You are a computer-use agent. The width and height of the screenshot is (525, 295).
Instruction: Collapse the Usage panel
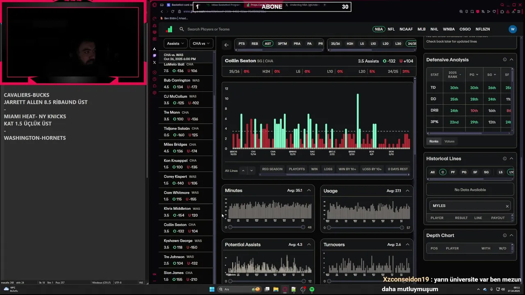407,191
